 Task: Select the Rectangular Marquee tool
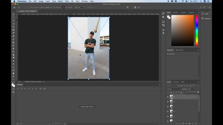[13, 18]
